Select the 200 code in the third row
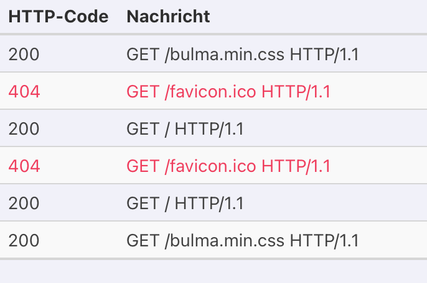Viewport: 427px width, 283px height. pos(24,129)
